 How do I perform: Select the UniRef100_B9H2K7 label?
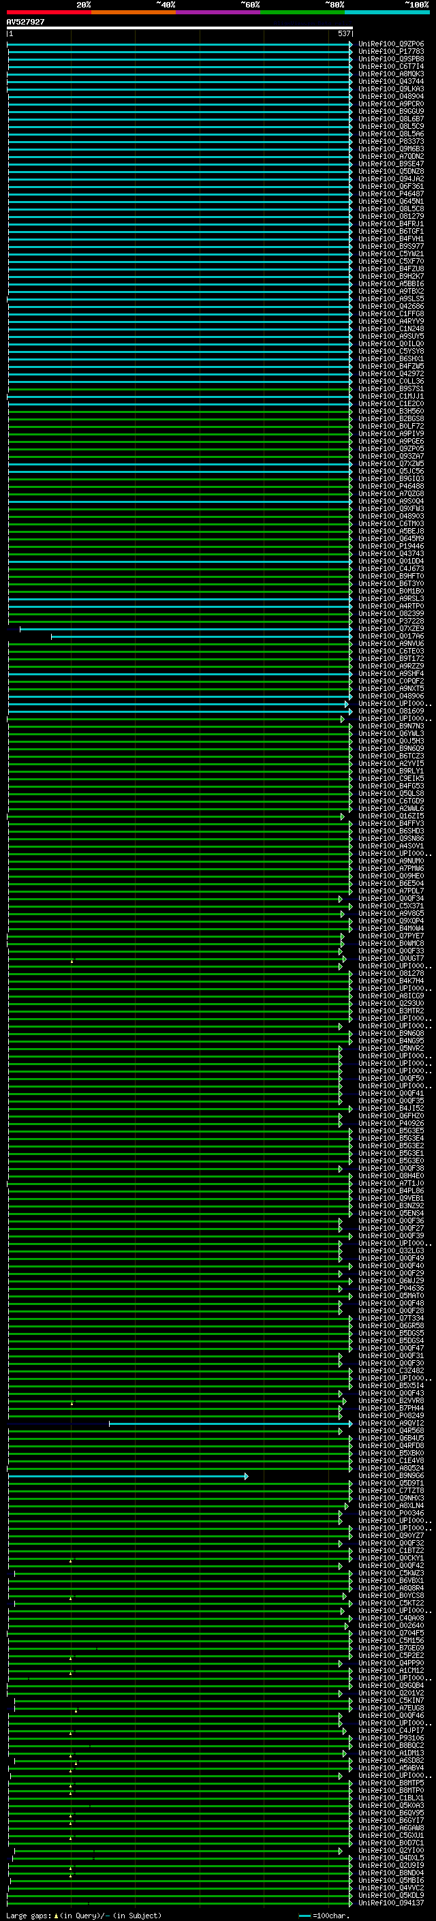coord(391,277)
